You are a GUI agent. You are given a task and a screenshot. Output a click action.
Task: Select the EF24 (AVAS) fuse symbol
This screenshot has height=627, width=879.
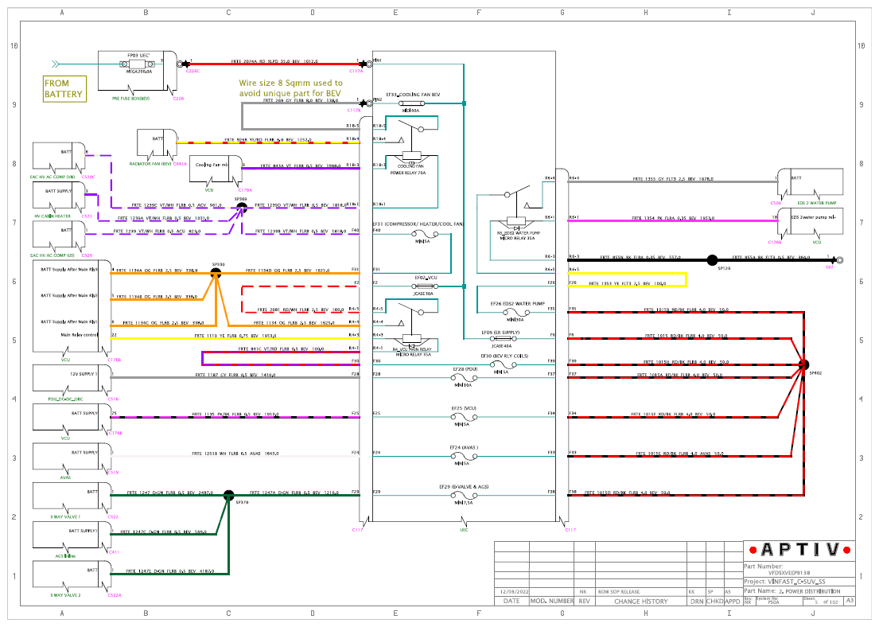(x=464, y=457)
